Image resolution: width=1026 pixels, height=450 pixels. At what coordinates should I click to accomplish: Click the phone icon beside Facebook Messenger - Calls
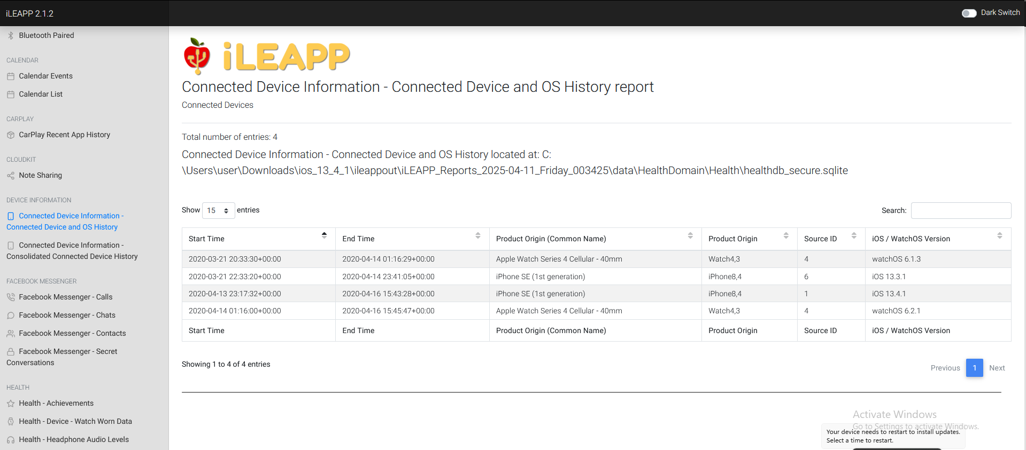11,297
